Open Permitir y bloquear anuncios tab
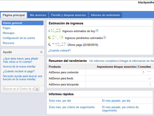154x116 pixels. (68, 15)
